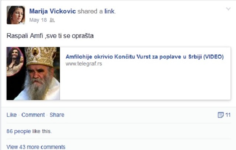Open Marija Vickovic's profile picture
This screenshot has height=150, width=236.
point(16,15)
